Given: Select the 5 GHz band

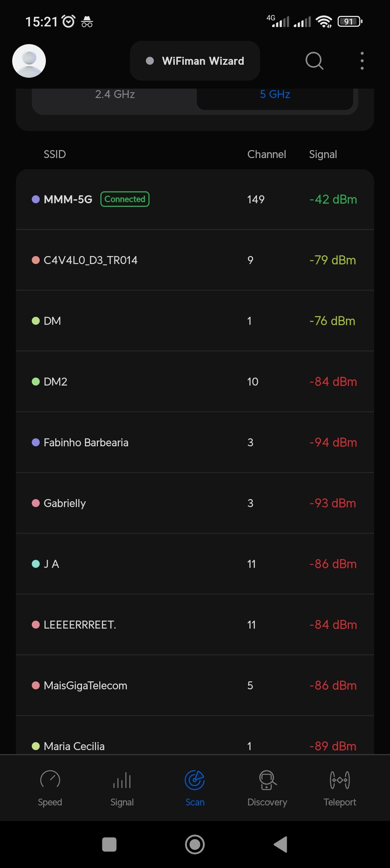Looking at the screenshot, I should (x=275, y=95).
